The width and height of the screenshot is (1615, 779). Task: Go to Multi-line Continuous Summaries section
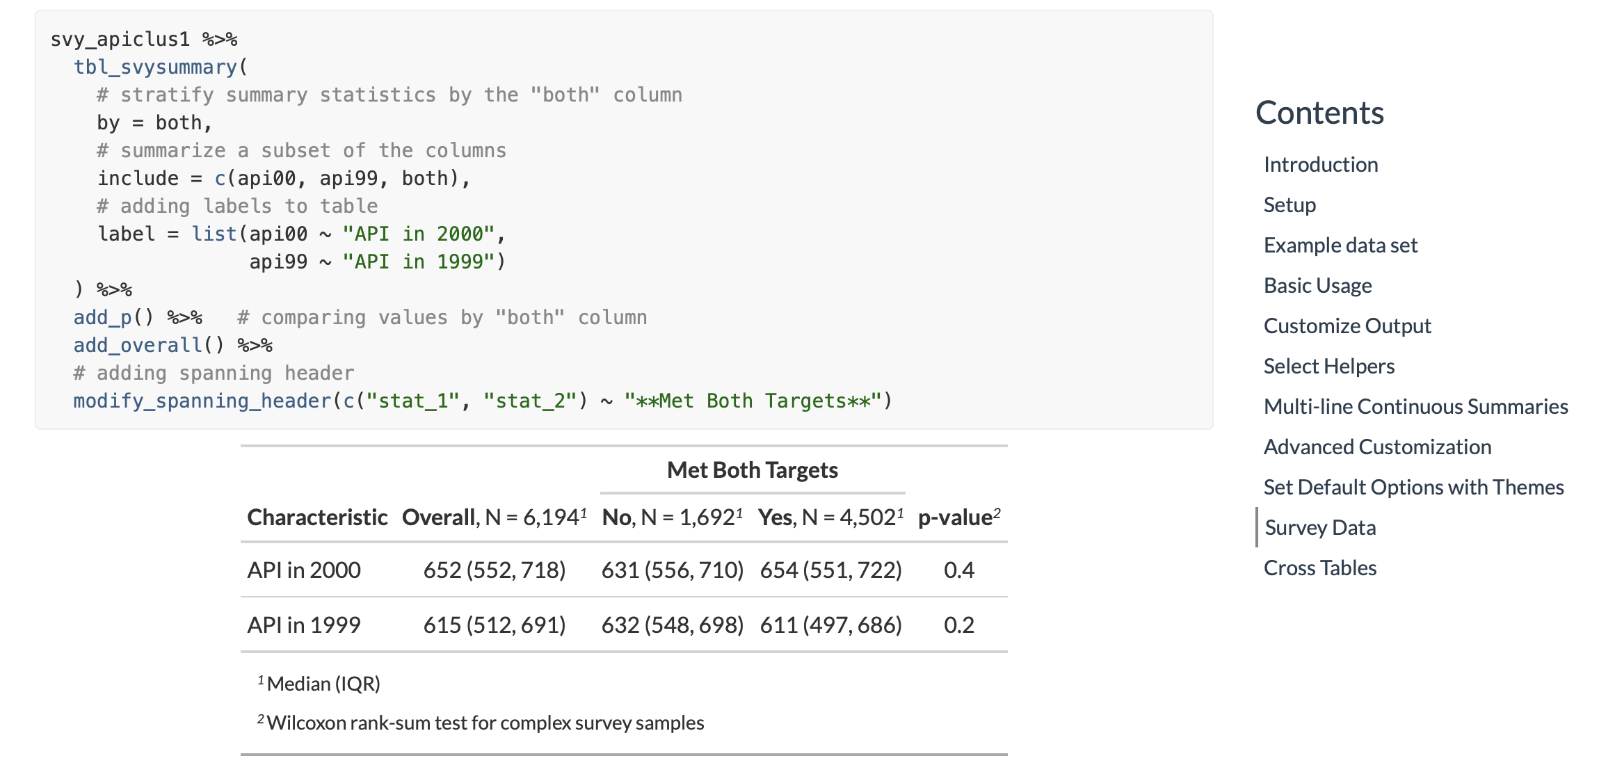tap(1416, 405)
